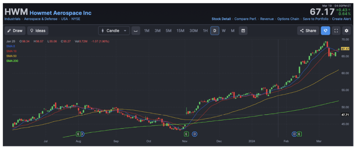The width and height of the screenshot is (357, 148).
Task: Open the Industrials sector link
Action: [x=12, y=19]
